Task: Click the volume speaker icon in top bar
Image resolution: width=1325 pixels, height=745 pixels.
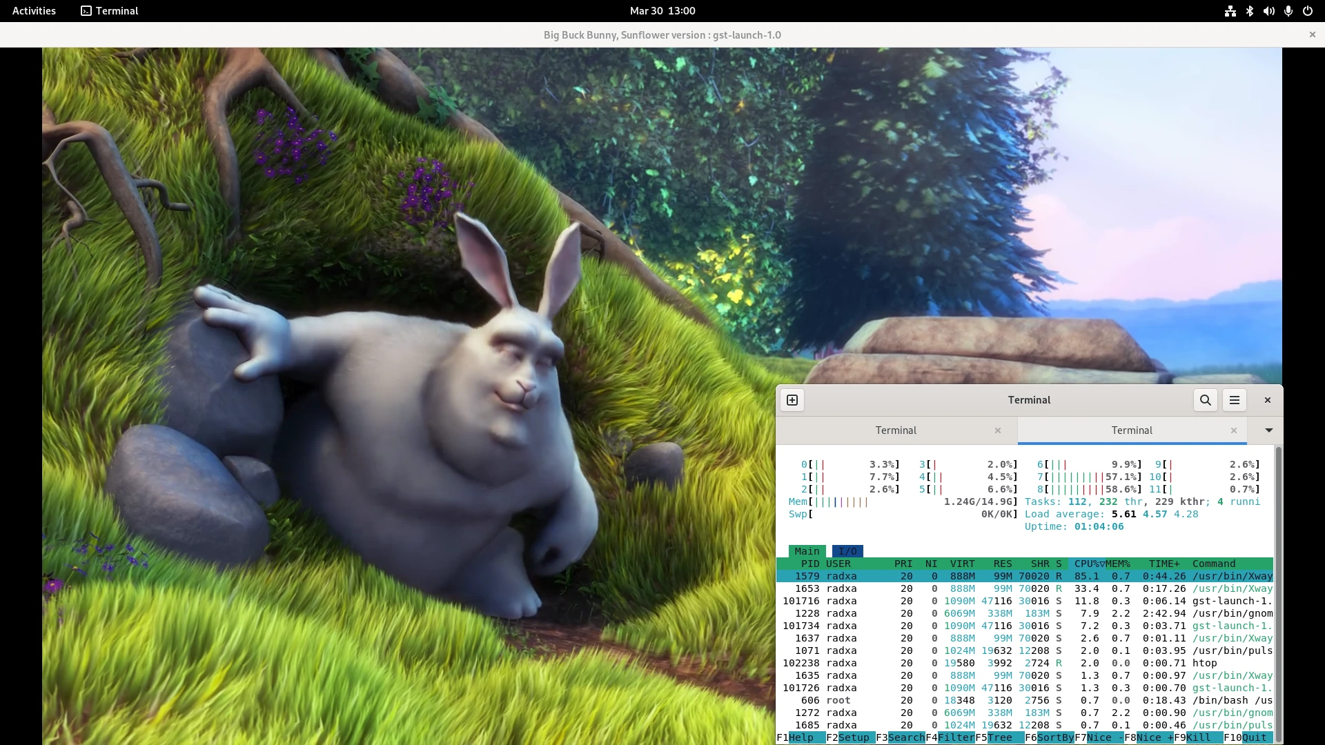Action: point(1269,11)
